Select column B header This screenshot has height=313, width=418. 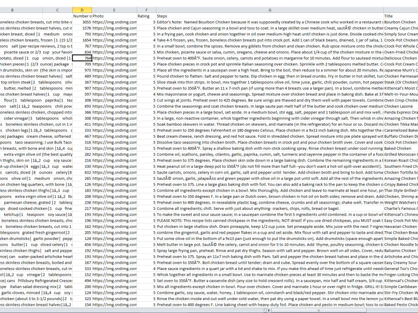tap(12, 10)
